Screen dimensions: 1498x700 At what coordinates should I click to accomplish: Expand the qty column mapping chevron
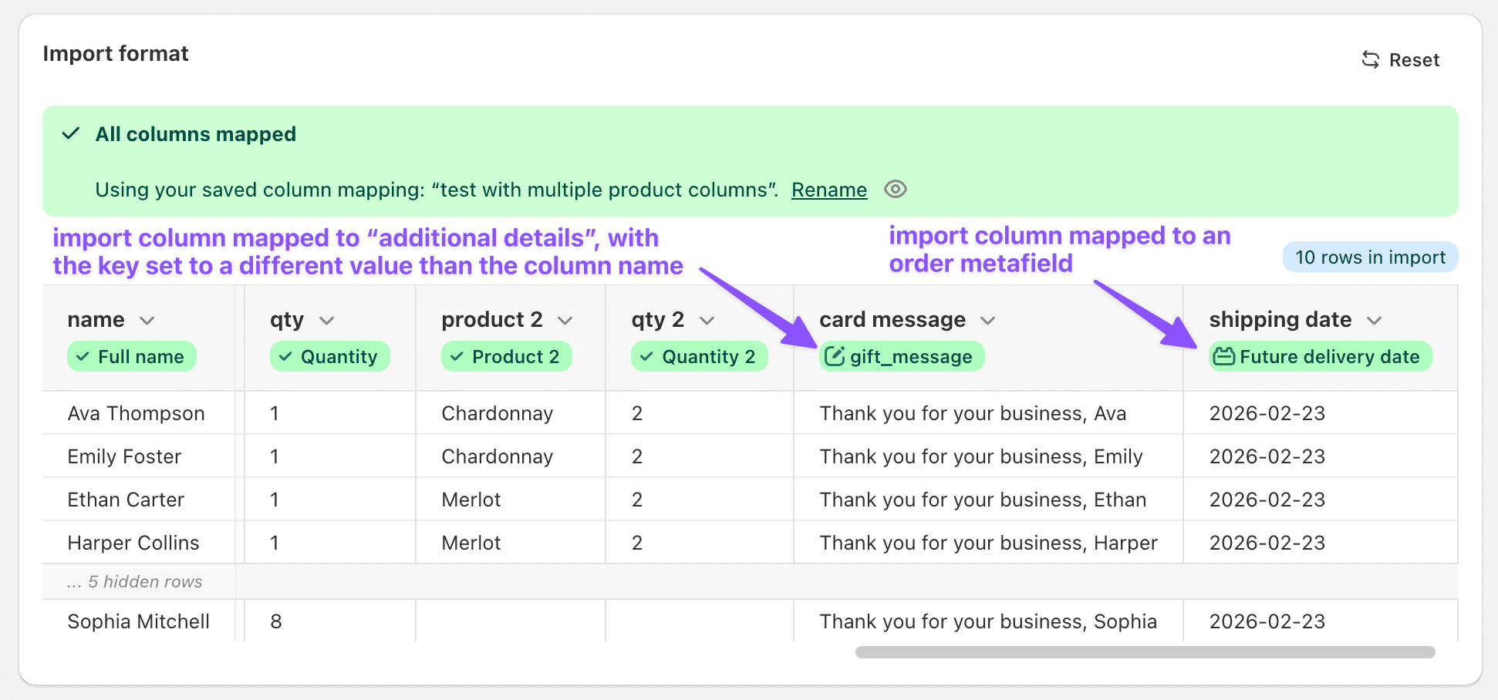[x=326, y=320]
